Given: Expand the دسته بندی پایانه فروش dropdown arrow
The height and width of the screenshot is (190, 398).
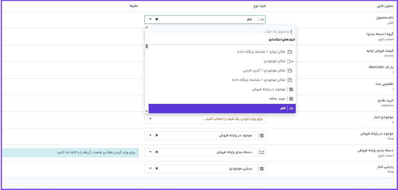Looking at the screenshot, I should (x=150, y=152).
